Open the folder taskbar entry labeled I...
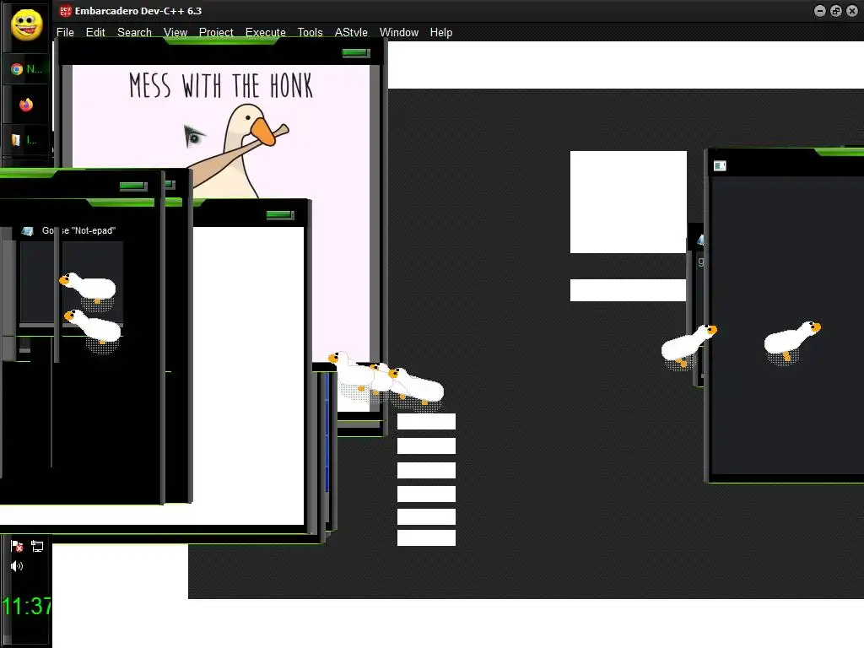 tap(25, 140)
